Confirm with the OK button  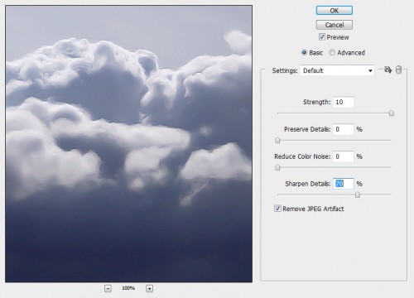335,11
